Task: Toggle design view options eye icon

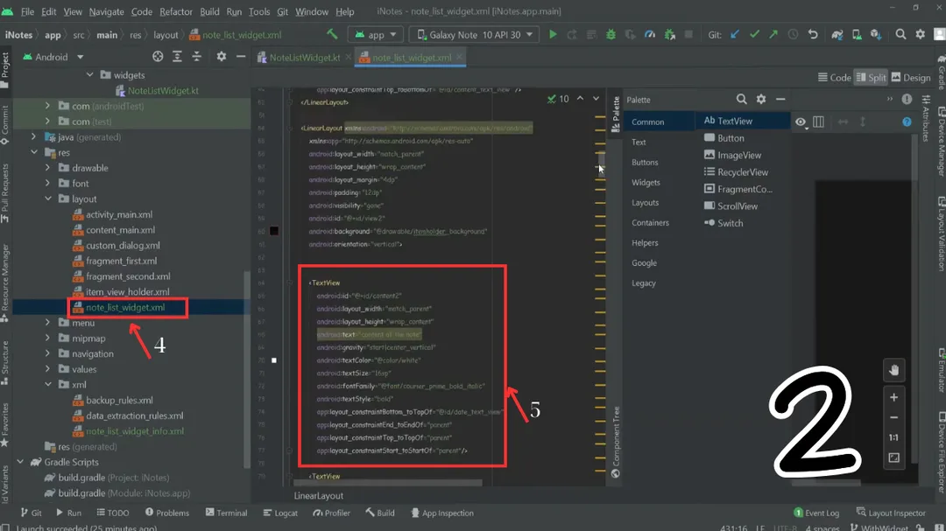Action: point(801,122)
